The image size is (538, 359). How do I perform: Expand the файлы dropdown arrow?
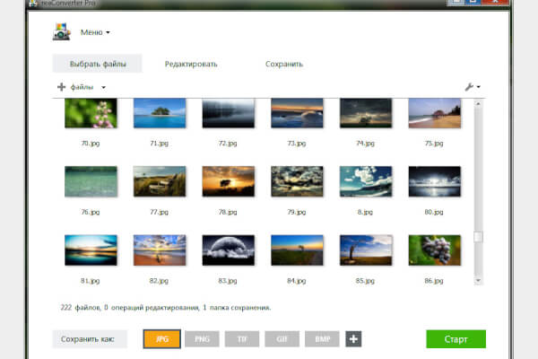[x=103, y=87]
